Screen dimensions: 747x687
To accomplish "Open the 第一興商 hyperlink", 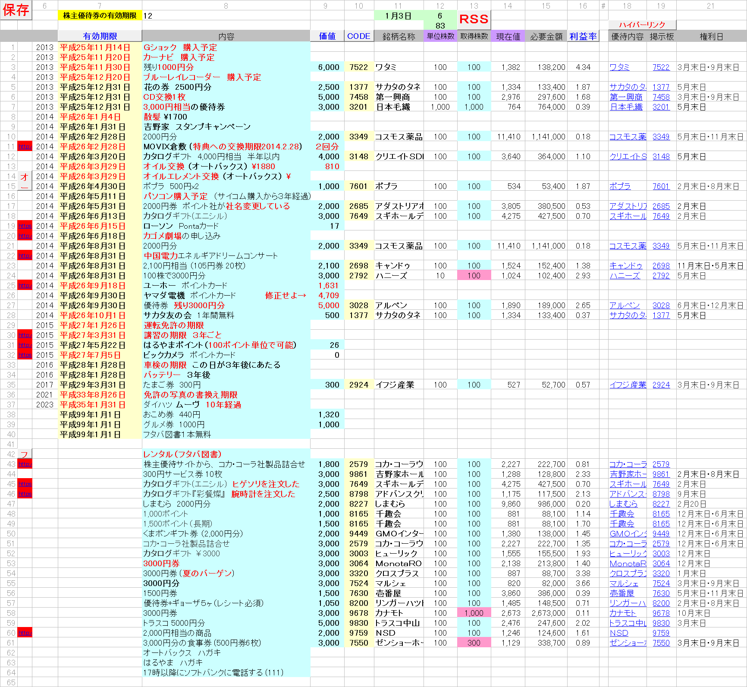I will (626, 97).
